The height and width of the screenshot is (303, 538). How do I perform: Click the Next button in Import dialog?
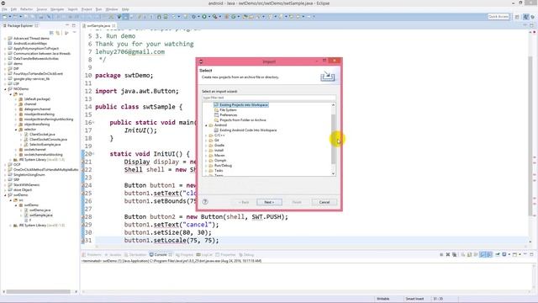(x=269, y=202)
